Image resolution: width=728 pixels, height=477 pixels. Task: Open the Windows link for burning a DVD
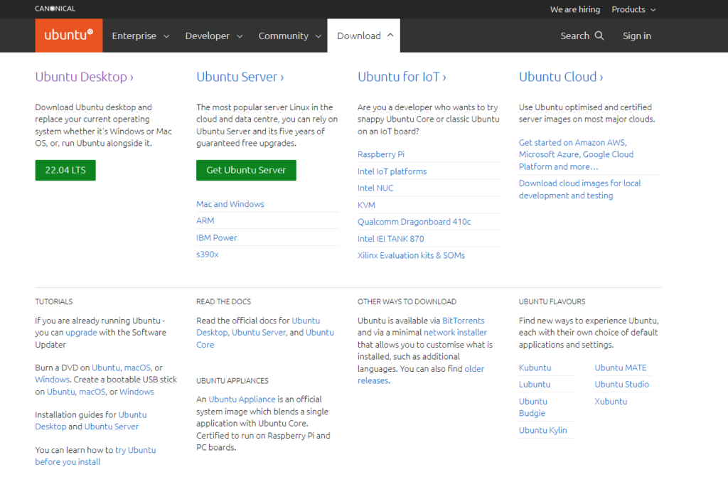click(x=52, y=380)
